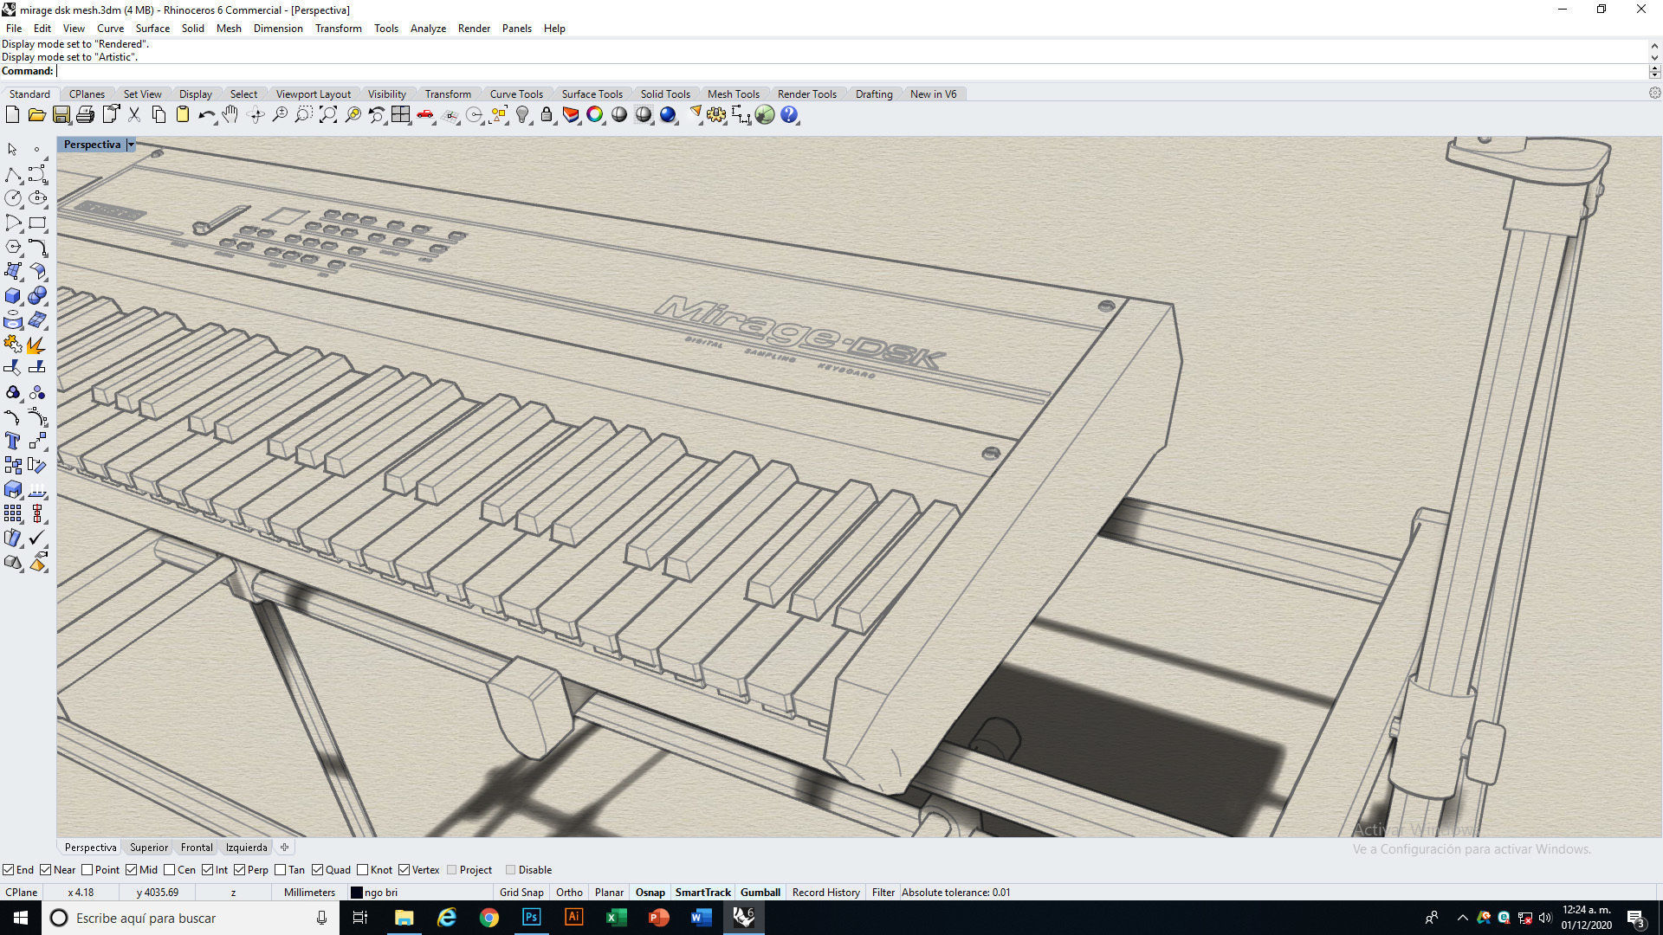Enable the Tan osnap checkbox
This screenshot has width=1663, height=935.
tap(281, 870)
